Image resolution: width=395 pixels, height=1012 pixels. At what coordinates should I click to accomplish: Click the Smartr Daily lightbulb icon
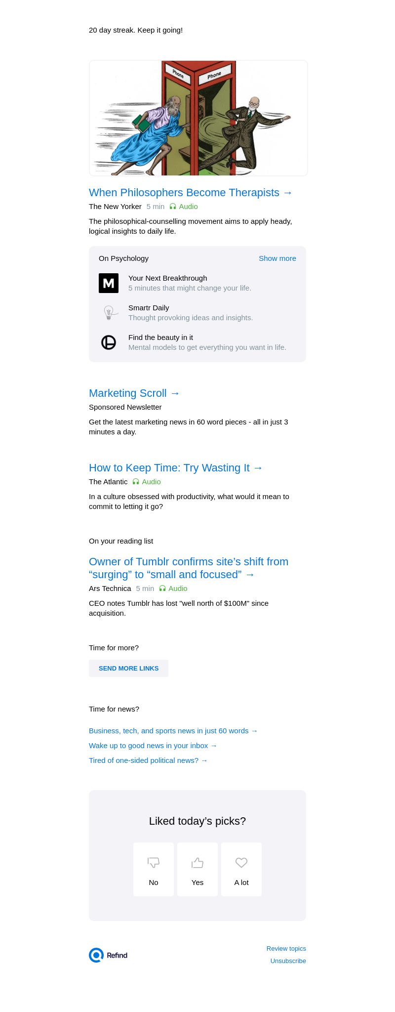point(109,313)
